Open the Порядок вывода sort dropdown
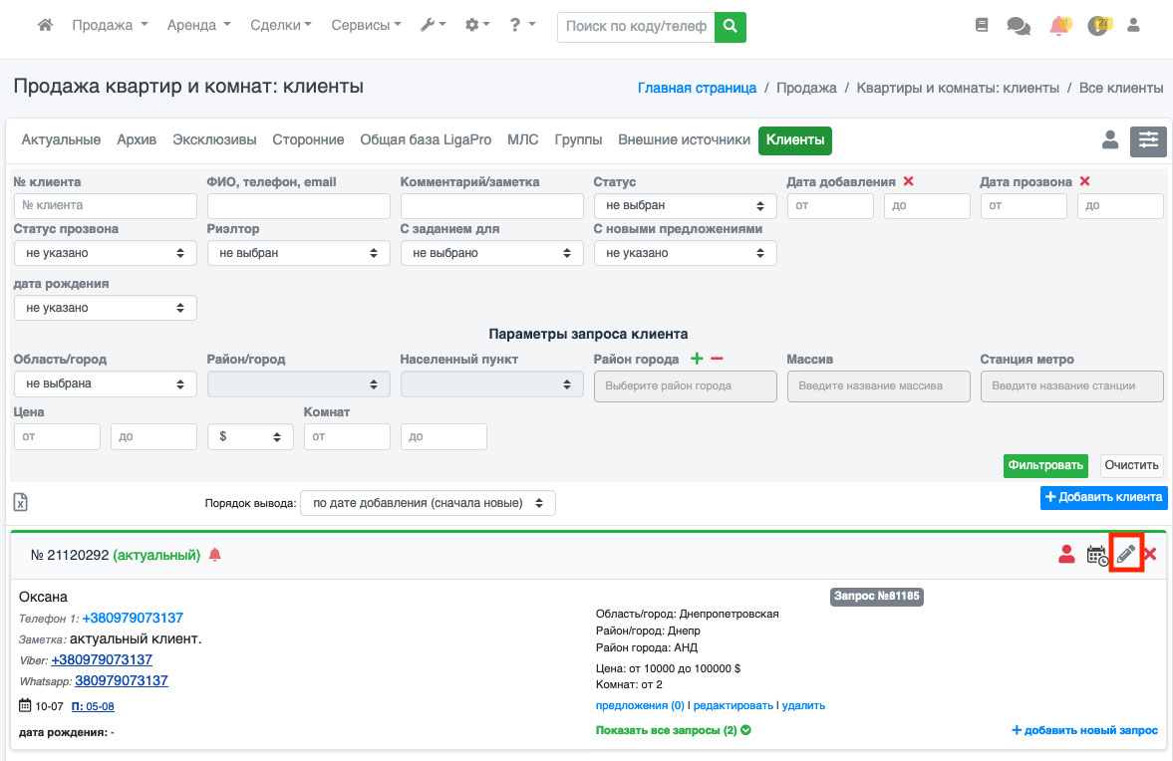The height and width of the screenshot is (761, 1173). [428, 503]
